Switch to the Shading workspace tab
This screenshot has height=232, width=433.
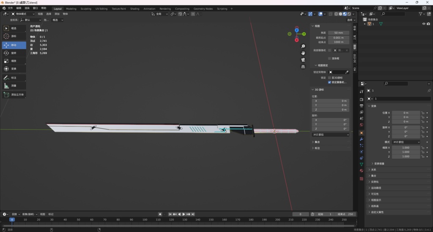click(134, 9)
